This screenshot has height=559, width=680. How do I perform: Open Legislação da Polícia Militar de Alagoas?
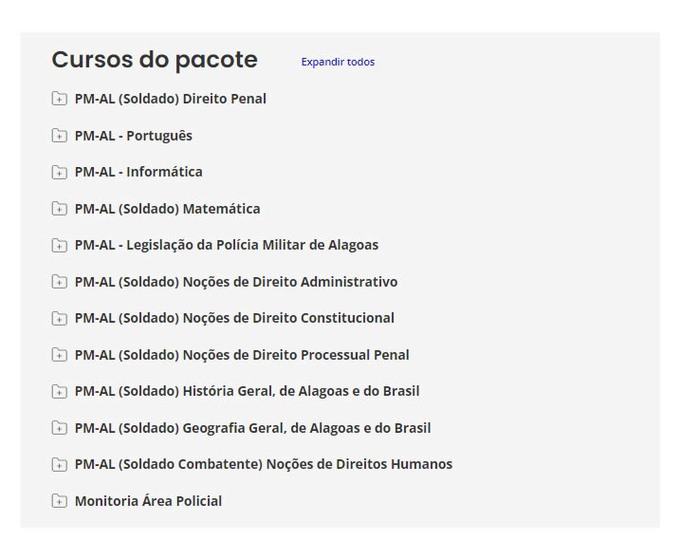227,245
